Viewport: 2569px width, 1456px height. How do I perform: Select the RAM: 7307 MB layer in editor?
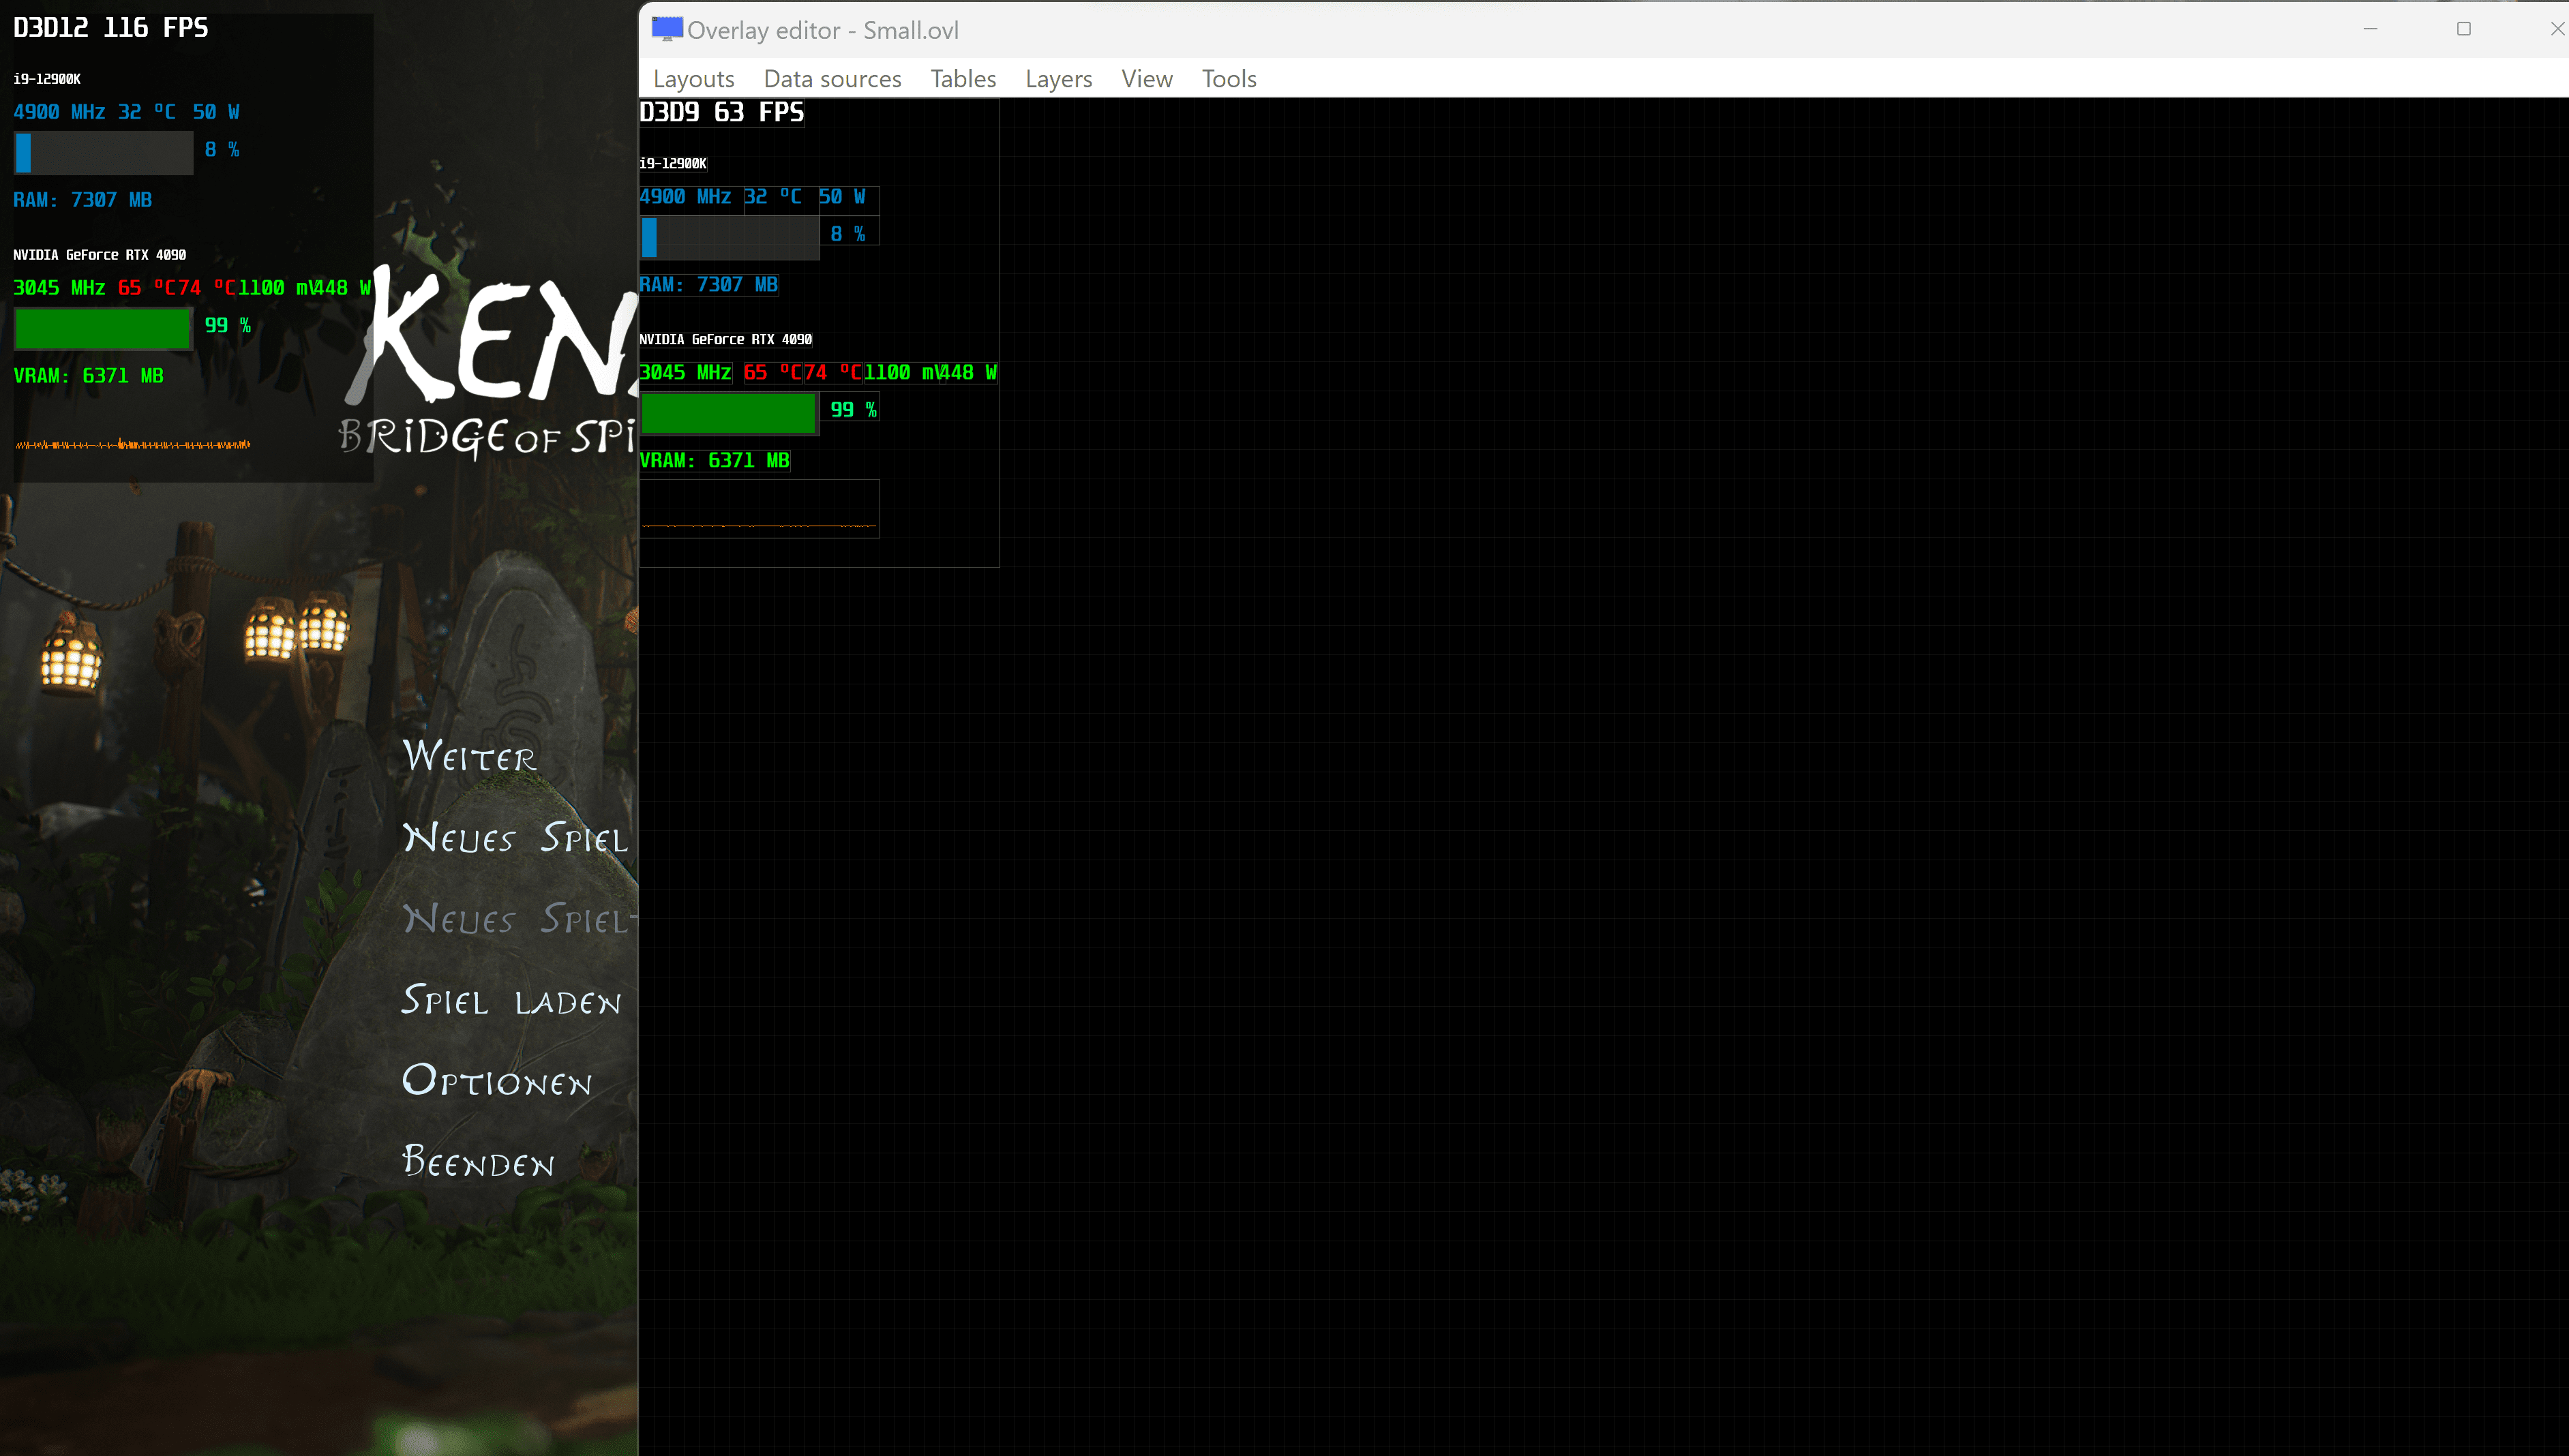(x=709, y=285)
